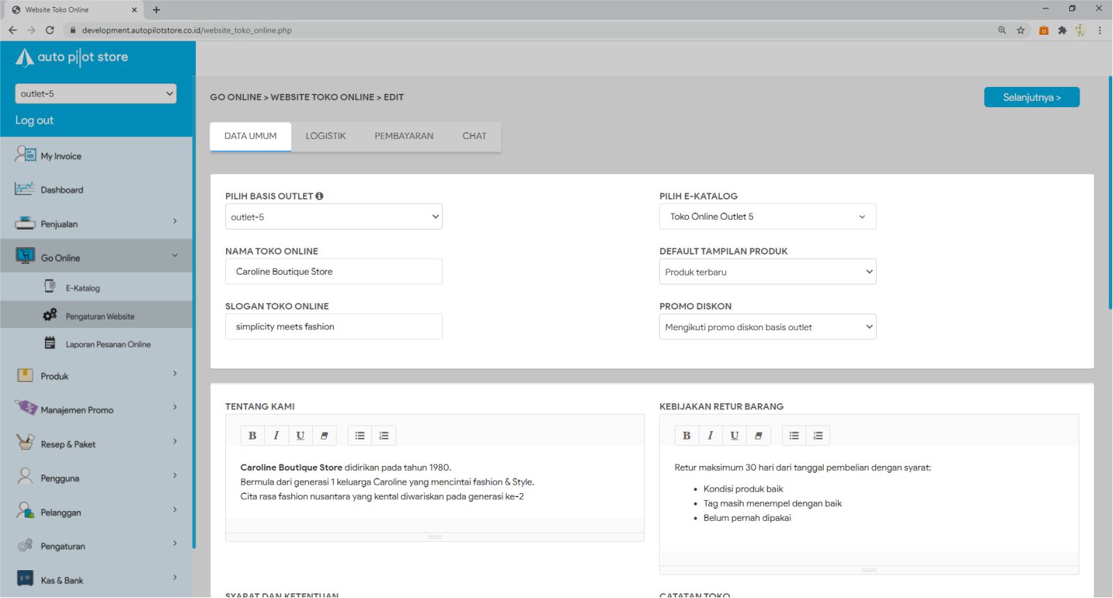
Task: Click Tentang Kami editor resize handle
Action: pyautogui.click(x=435, y=538)
